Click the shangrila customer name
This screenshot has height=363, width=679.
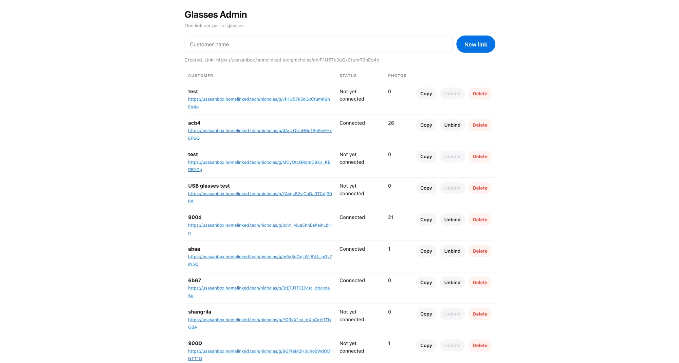coord(199,312)
